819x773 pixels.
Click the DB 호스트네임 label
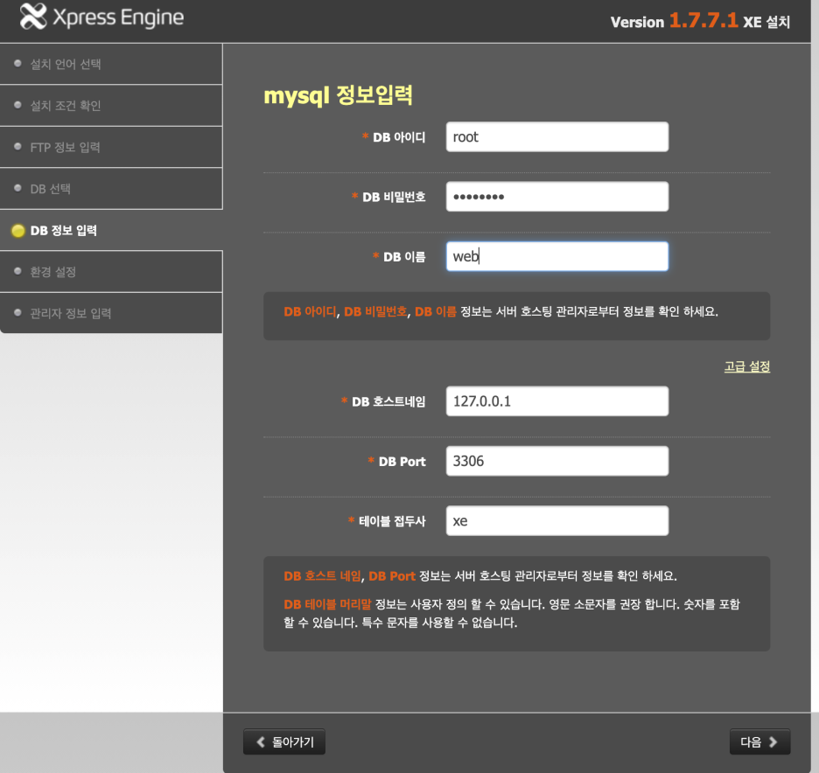click(x=388, y=402)
